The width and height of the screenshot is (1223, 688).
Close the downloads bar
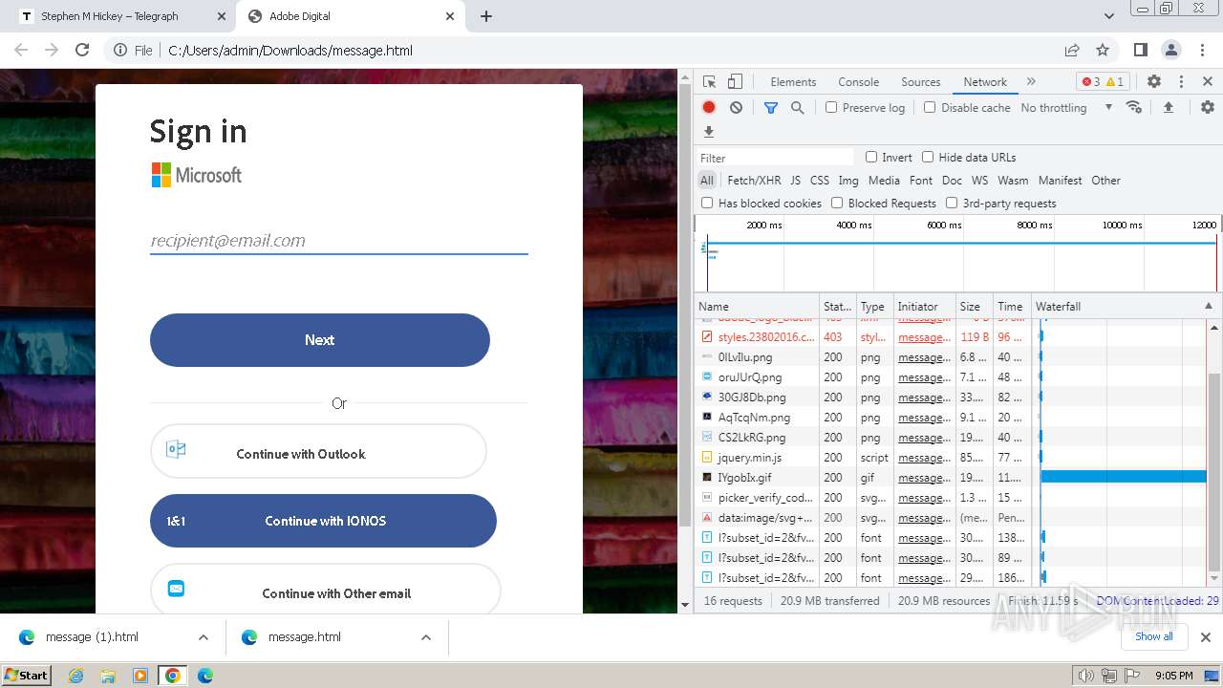[1206, 636]
